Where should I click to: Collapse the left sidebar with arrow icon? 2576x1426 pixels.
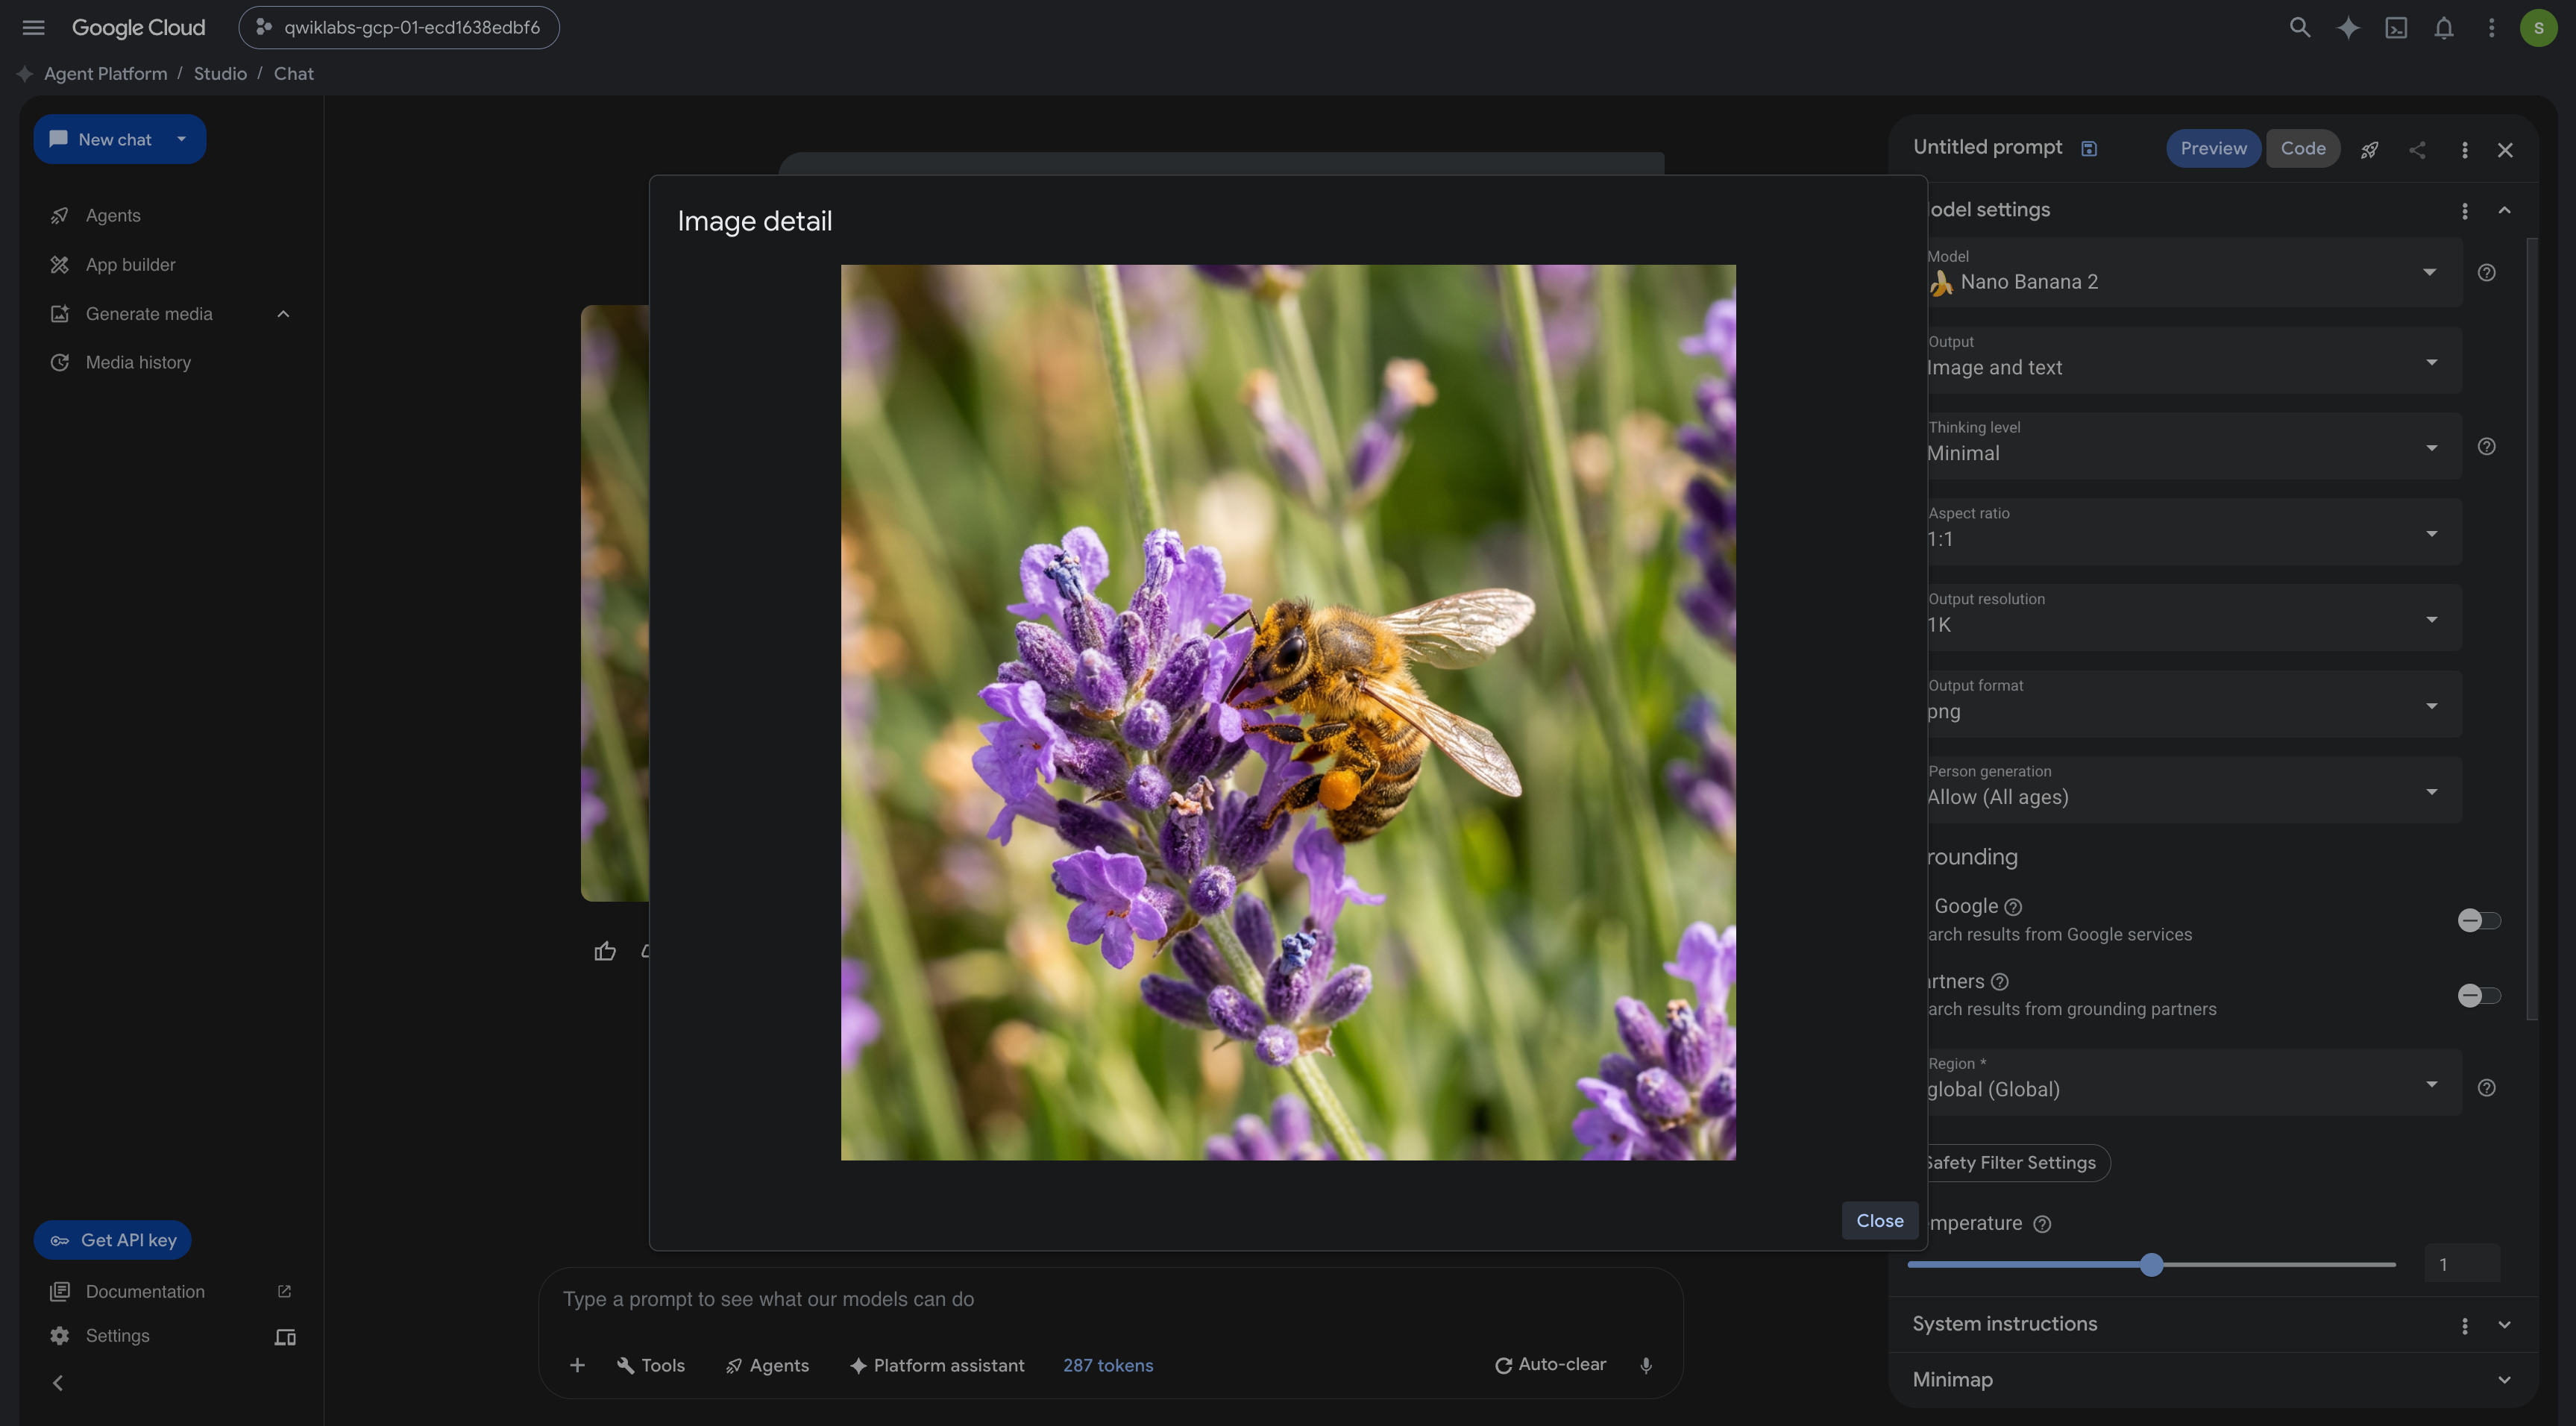coord(58,1384)
